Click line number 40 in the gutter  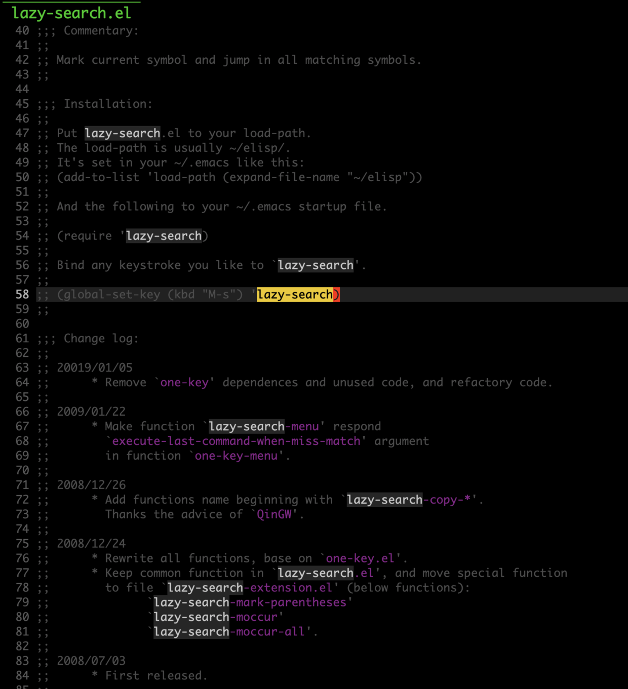22,31
